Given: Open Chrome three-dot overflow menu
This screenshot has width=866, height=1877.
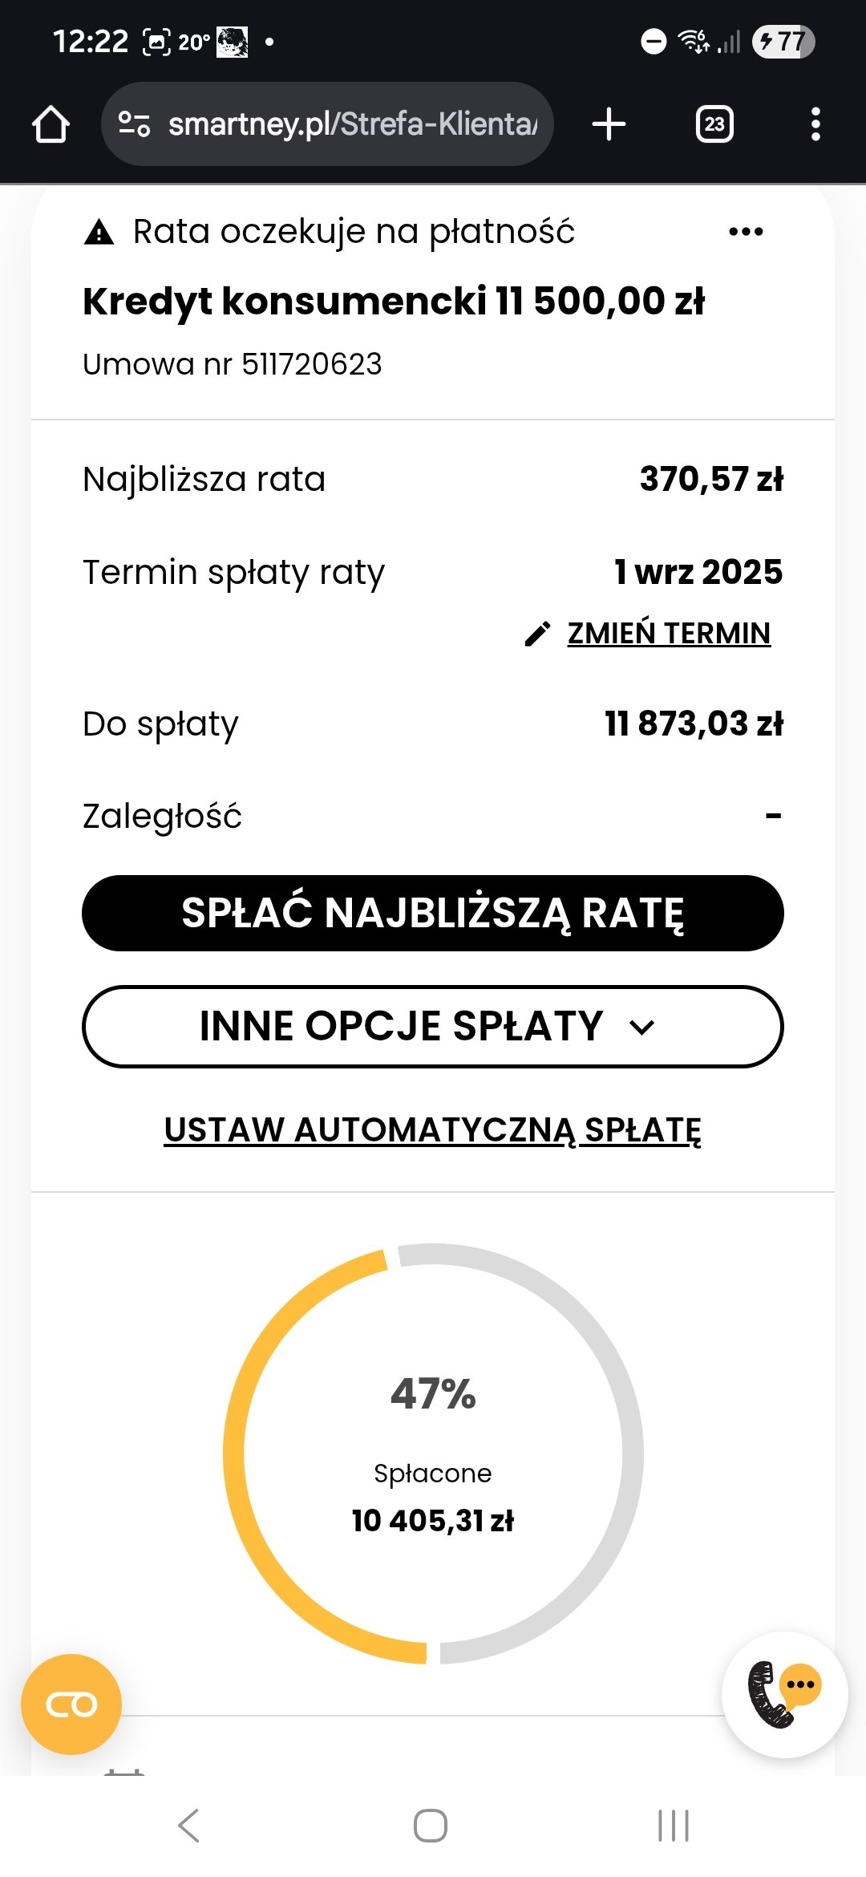Looking at the screenshot, I should click(815, 124).
